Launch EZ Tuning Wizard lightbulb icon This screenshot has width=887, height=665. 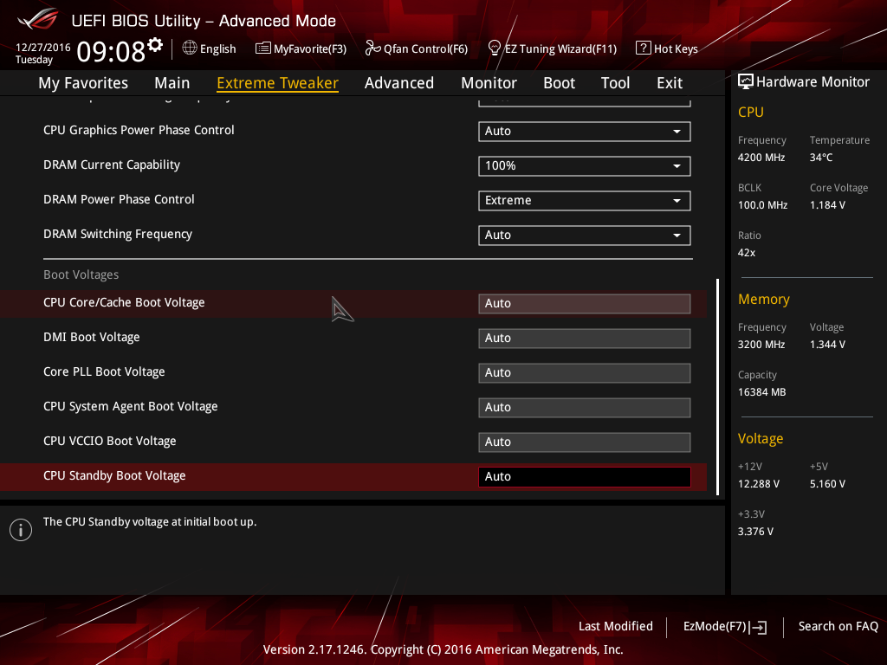(495, 48)
